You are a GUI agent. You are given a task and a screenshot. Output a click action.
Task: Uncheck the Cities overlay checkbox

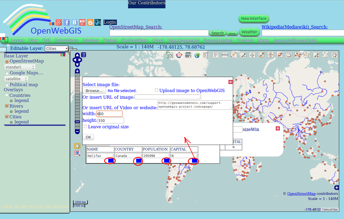point(7,116)
